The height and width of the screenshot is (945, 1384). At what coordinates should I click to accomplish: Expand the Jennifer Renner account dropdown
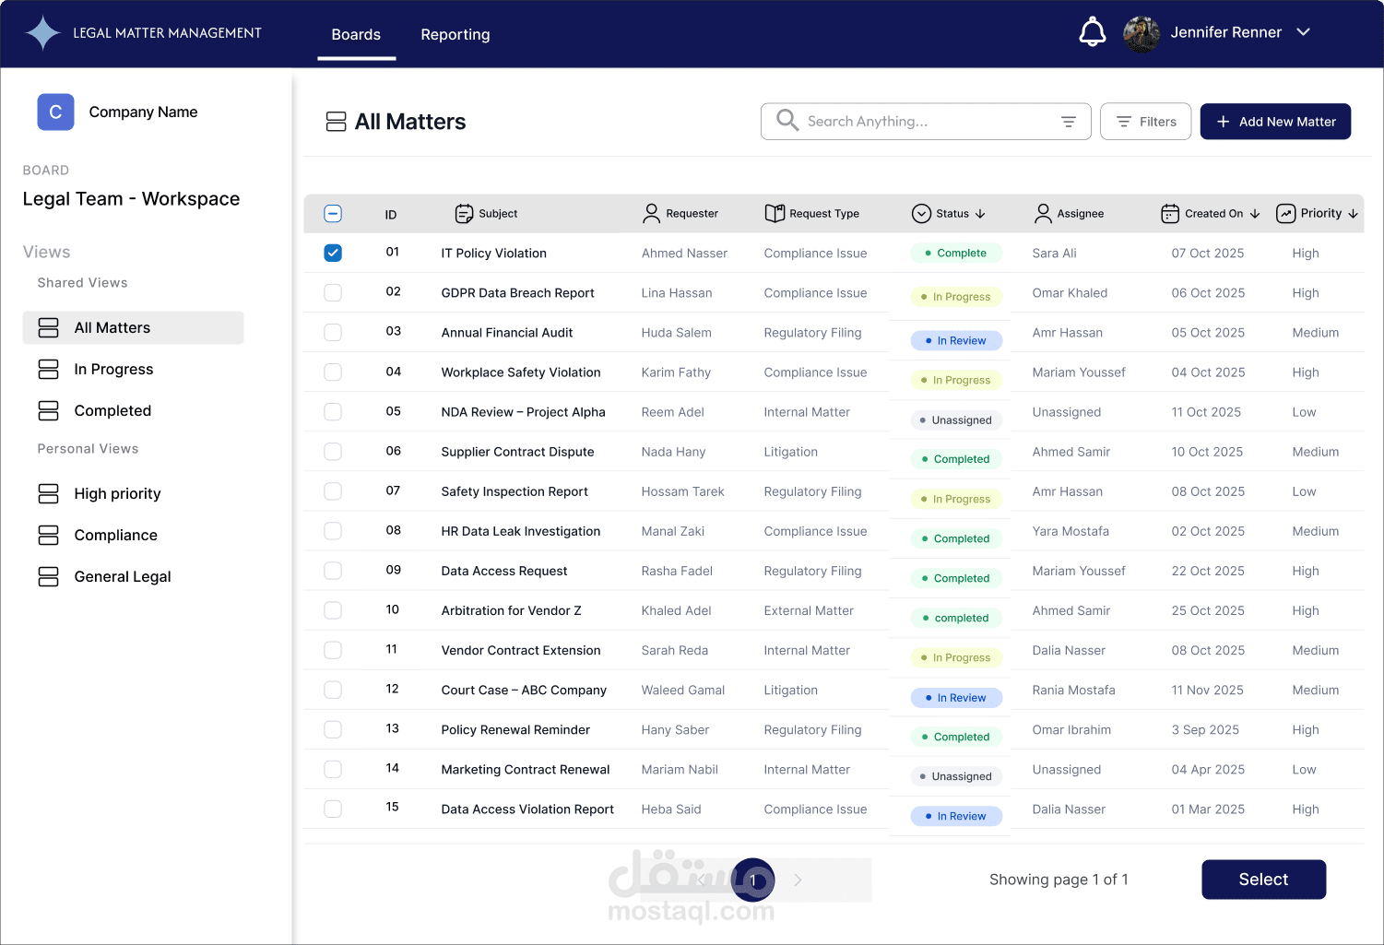pos(1303,31)
